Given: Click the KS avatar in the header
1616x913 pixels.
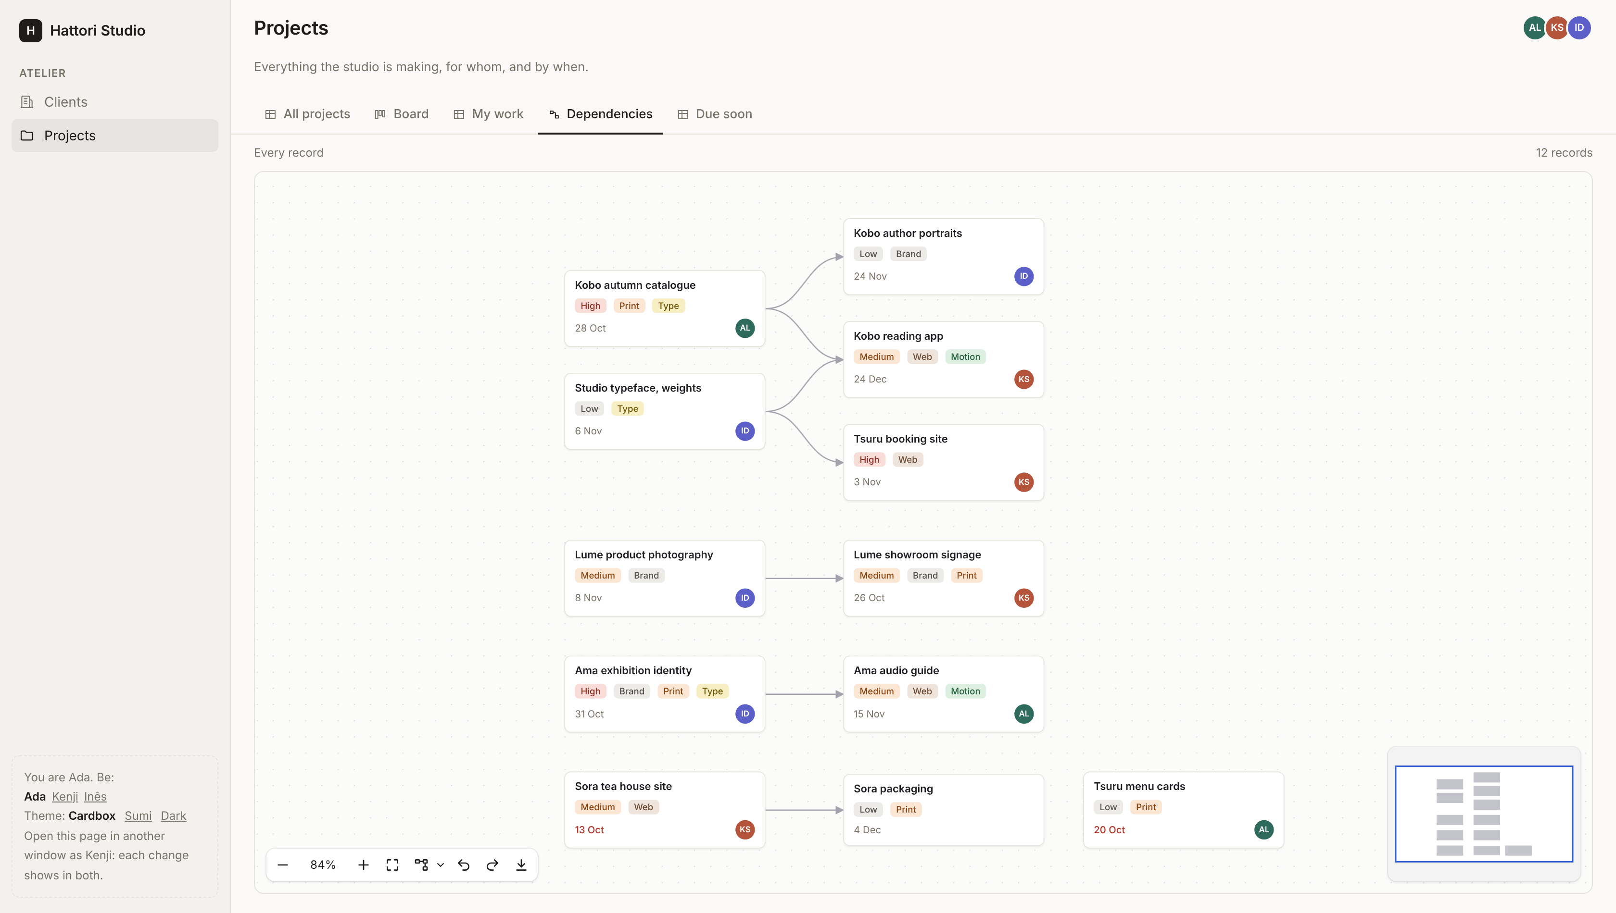Looking at the screenshot, I should pos(1556,27).
